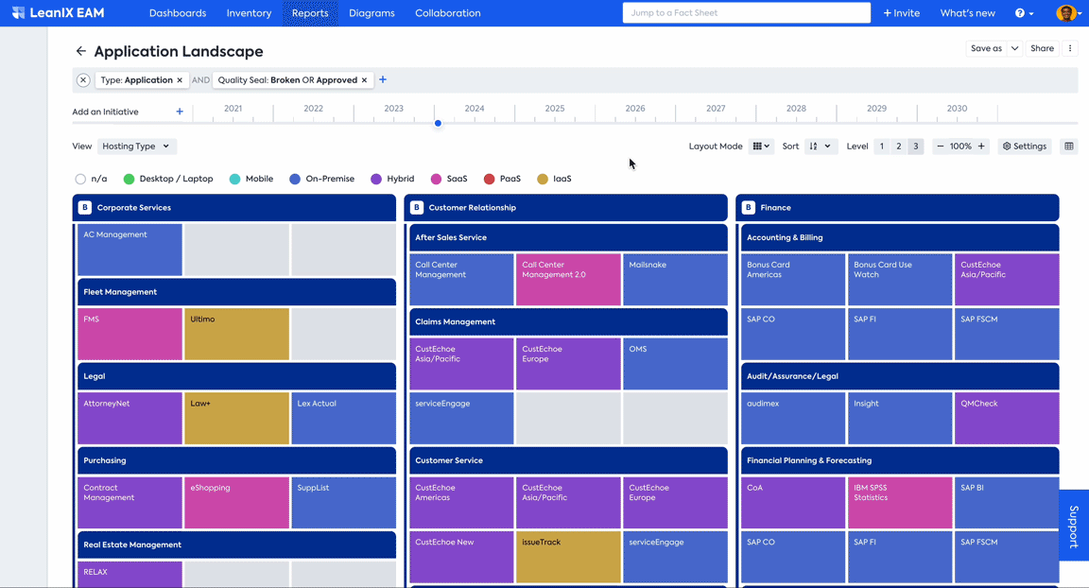Image resolution: width=1089 pixels, height=588 pixels.
Task: Open the Diagrams menu
Action: tap(372, 13)
